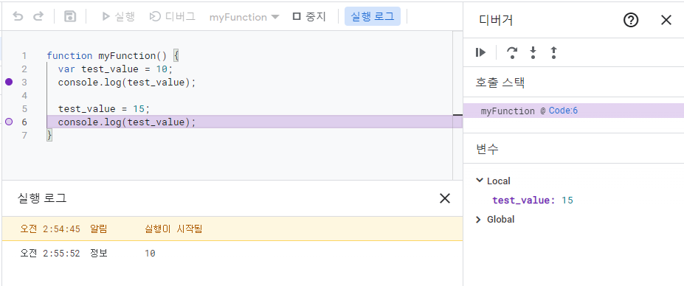Click the function myFunction() declaration line
Image resolution: width=684 pixels, height=286 pixels.
click(113, 56)
